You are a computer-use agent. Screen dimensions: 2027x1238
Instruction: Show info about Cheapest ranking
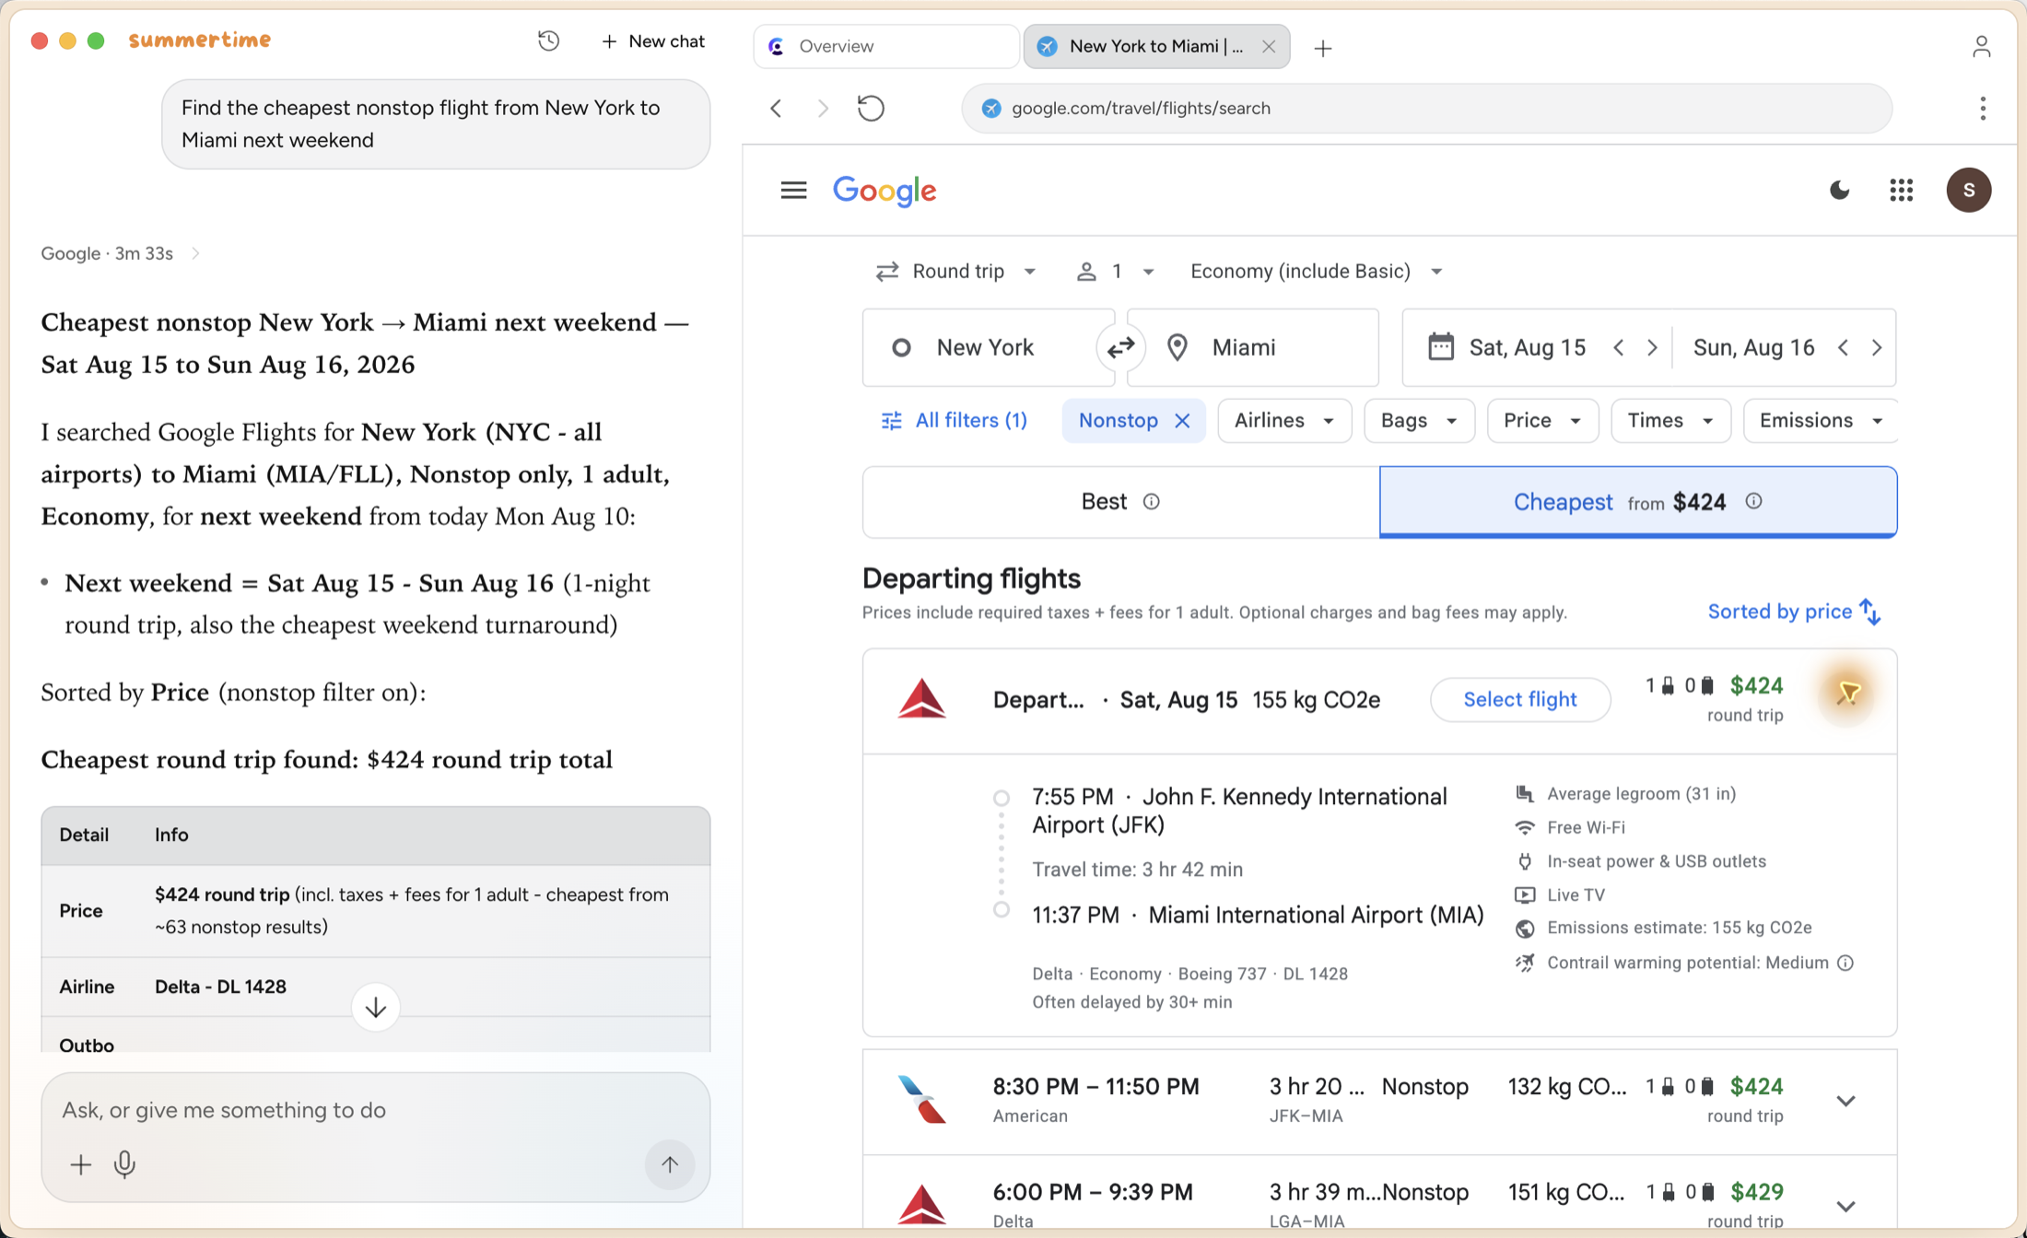click(1753, 501)
